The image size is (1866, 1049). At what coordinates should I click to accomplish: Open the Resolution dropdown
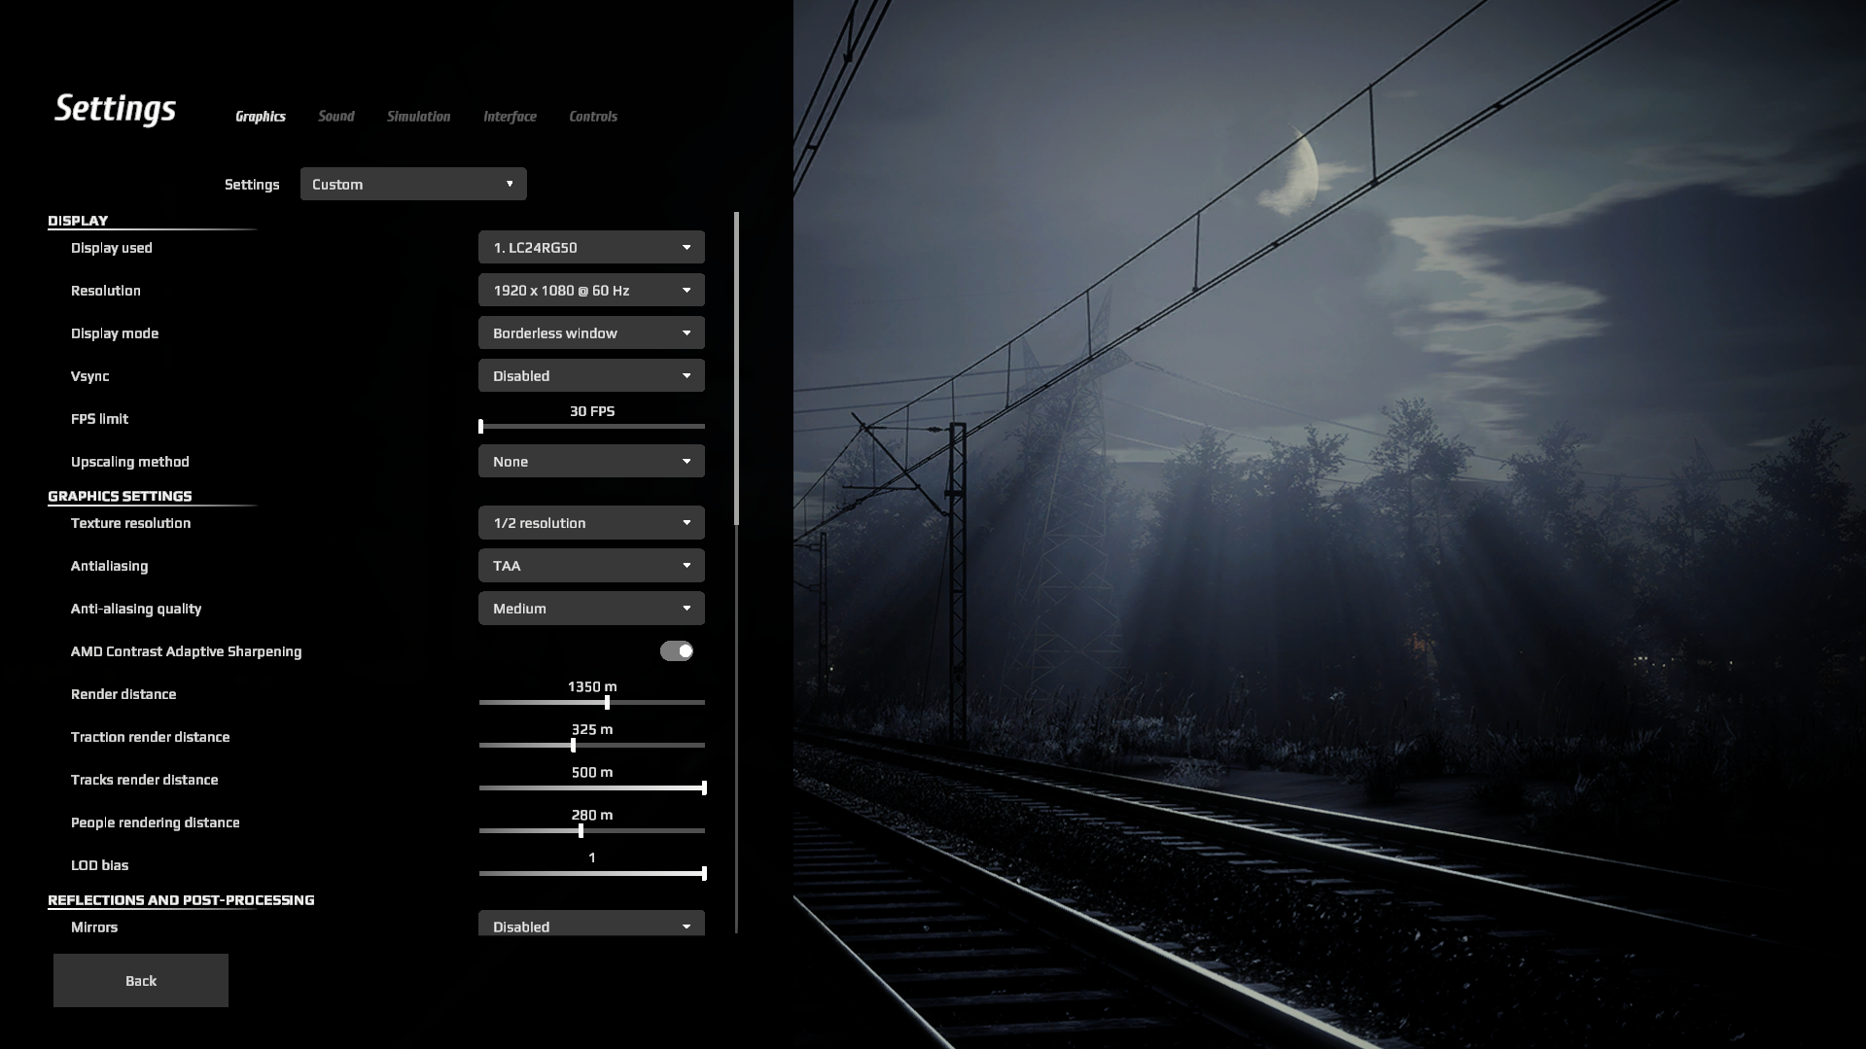591,291
